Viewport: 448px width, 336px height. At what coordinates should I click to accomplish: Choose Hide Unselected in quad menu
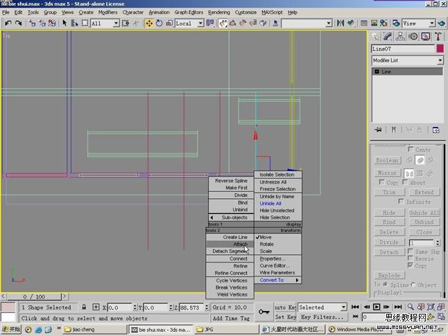pyautogui.click(x=277, y=211)
